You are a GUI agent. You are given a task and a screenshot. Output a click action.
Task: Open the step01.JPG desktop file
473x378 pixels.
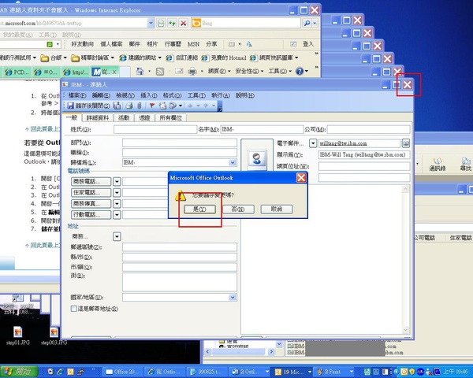pyautogui.click(x=18, y=335)
